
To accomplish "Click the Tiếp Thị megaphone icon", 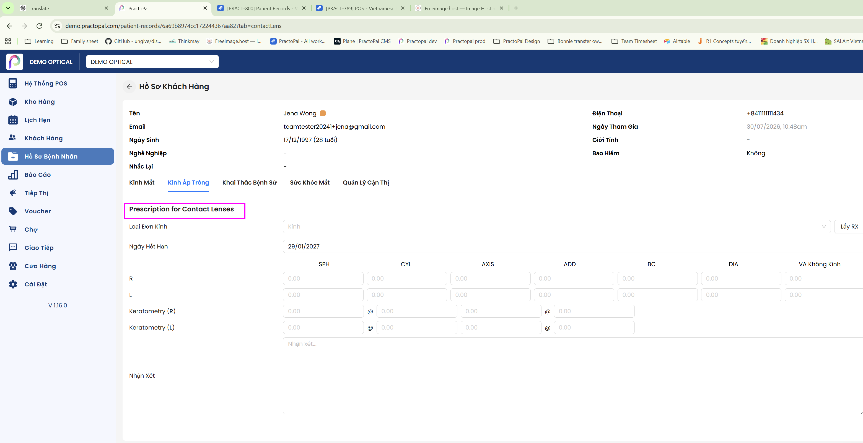I will point(13,193).
